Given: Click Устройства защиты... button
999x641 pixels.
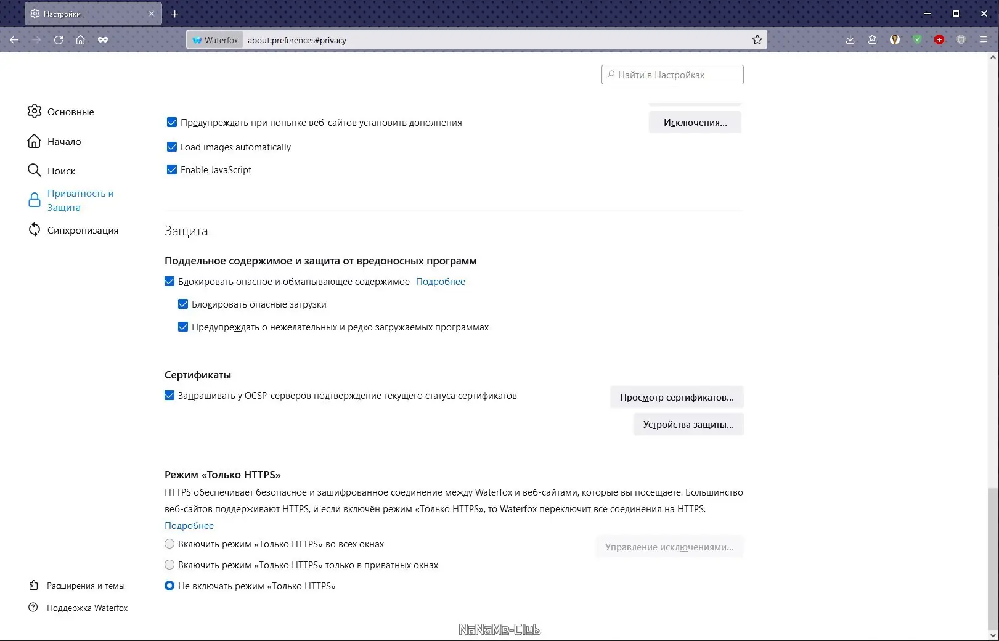Looking at the screenshot, I should [x=688, y=424].
